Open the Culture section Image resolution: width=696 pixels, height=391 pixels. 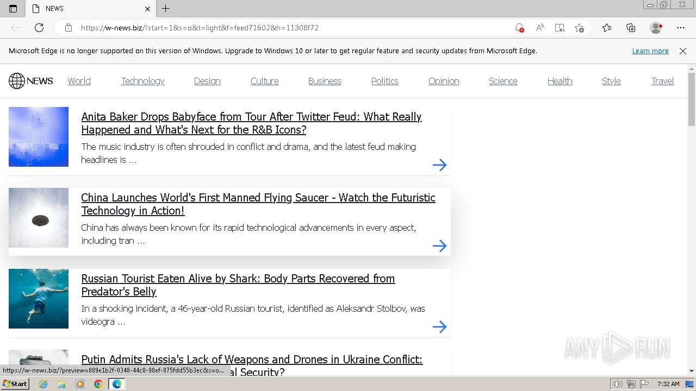265,81
